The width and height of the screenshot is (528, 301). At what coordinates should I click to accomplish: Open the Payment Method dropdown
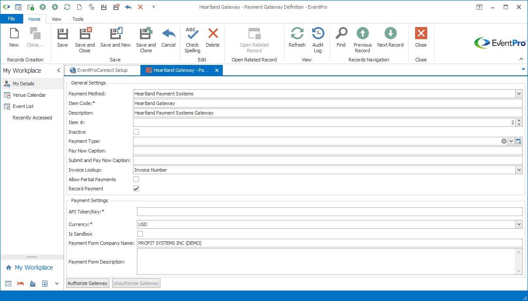tap(519, 94)
